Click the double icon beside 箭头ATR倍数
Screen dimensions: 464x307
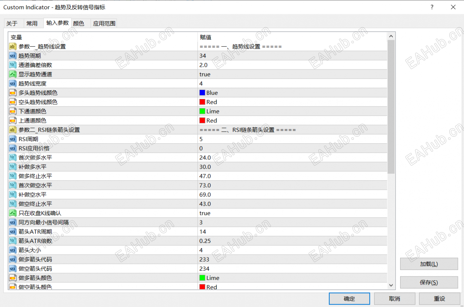pos(12,241)
